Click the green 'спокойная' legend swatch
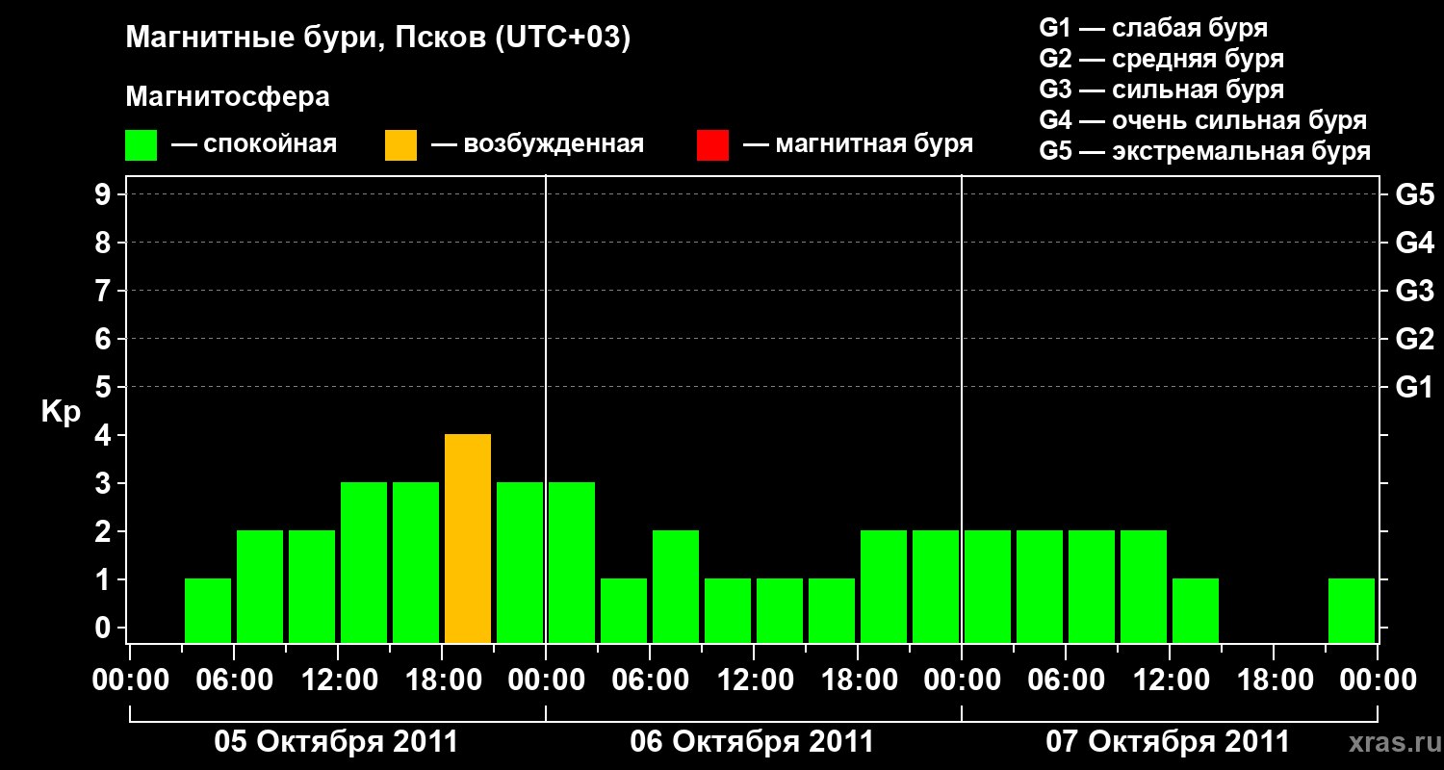Image resolution: width=1444 pixels, height=770 pixels. tap(142, 144)
